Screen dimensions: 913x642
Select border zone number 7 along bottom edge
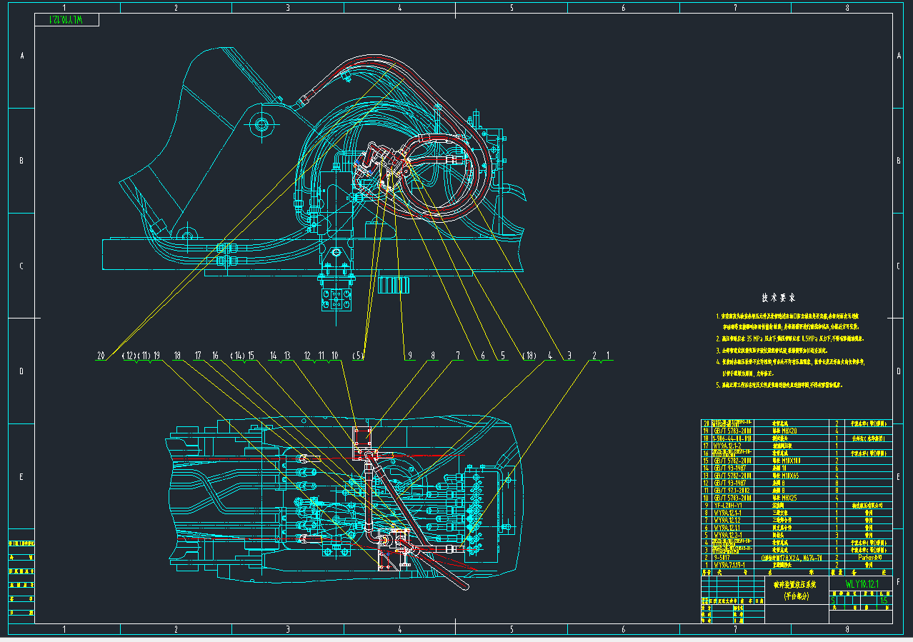[735, 629]
